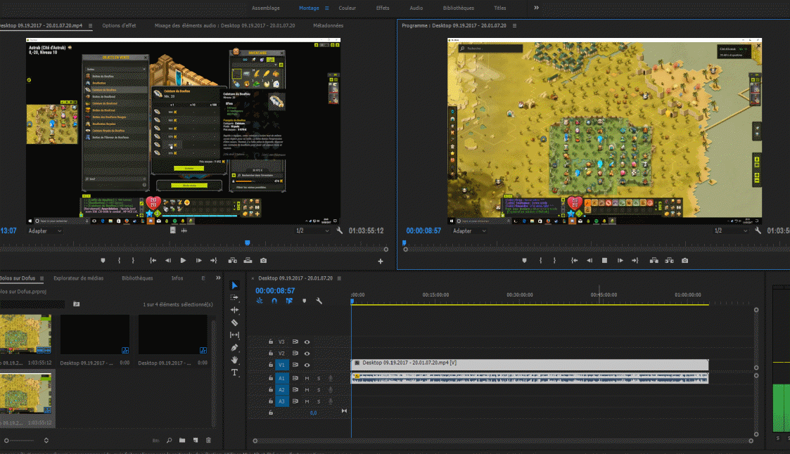790x454 pixels.
Task: Toggle V1 track visibility eye
Action: point(307,365)
